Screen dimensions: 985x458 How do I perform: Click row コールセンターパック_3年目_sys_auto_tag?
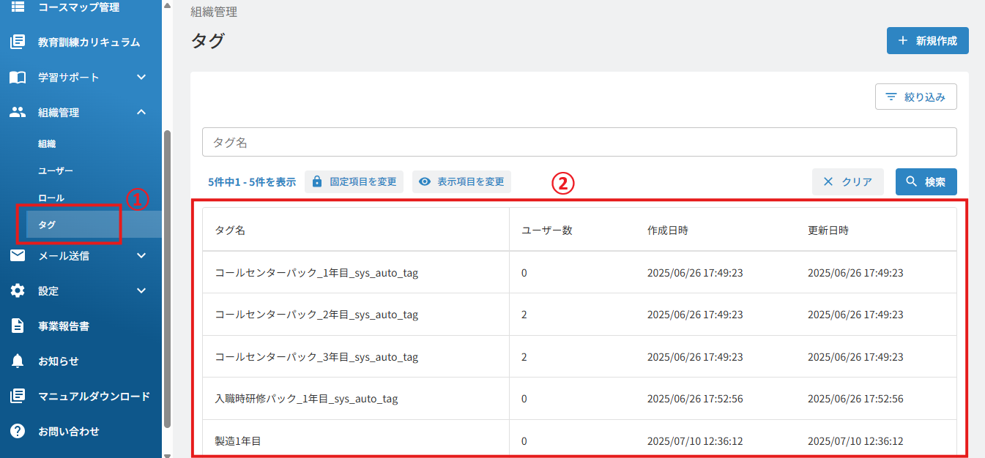point(579,357)
